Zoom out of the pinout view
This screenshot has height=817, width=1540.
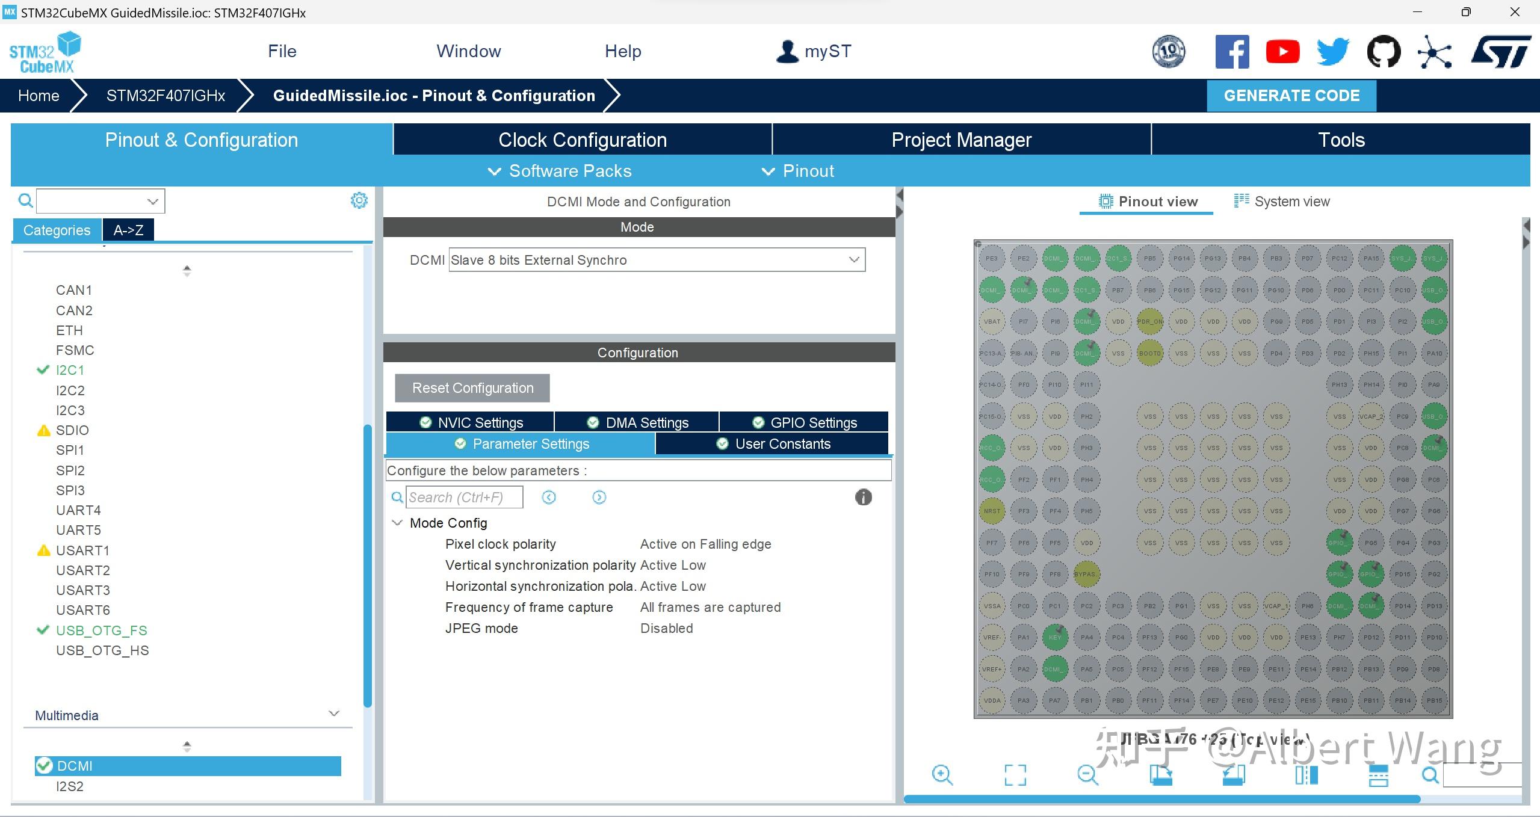[x=1087, y=775]
